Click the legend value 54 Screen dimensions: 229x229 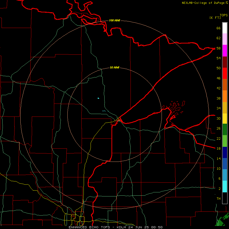pos(219,58)
